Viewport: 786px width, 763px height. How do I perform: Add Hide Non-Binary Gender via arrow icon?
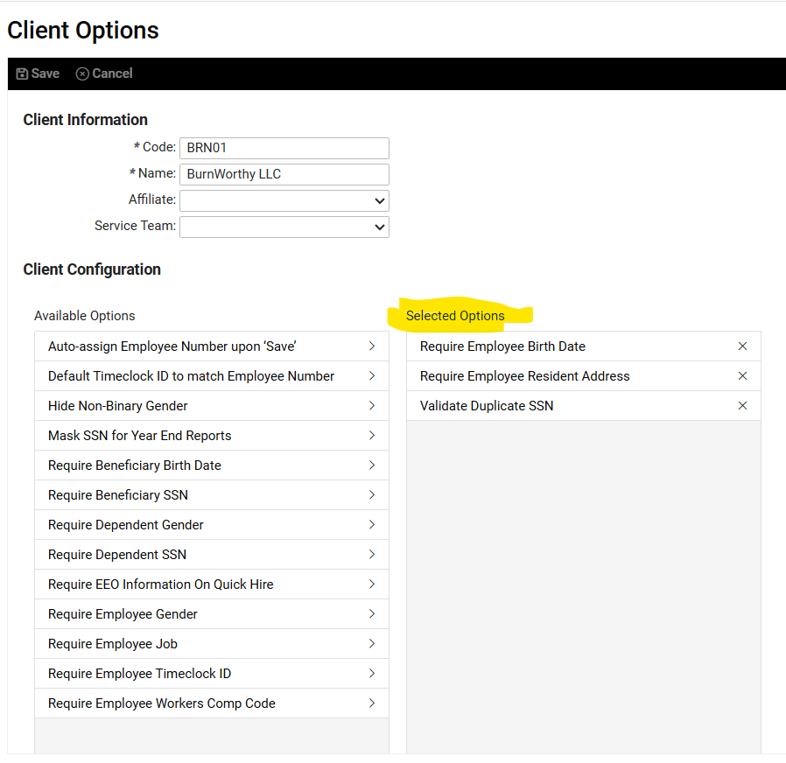pos(372,406)
